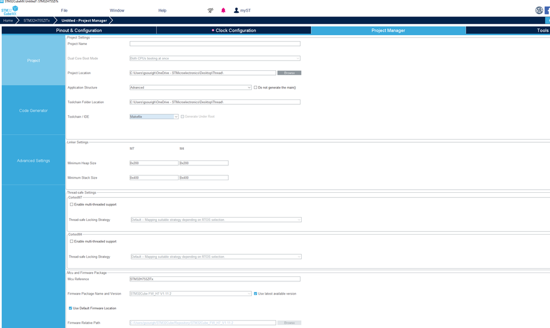Image resolution: width=550 pixels, height=328 pixels.
Task: Open CortexM4 Thread-safe Locking Strategy dropdown
Action: 216,257
